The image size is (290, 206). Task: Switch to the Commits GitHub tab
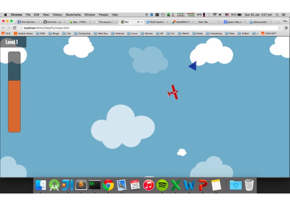54,22
